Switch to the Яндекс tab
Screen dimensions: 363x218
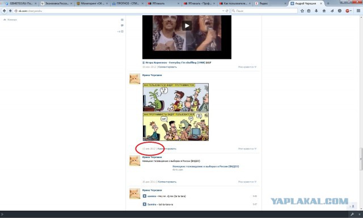[x=271, y=4]
